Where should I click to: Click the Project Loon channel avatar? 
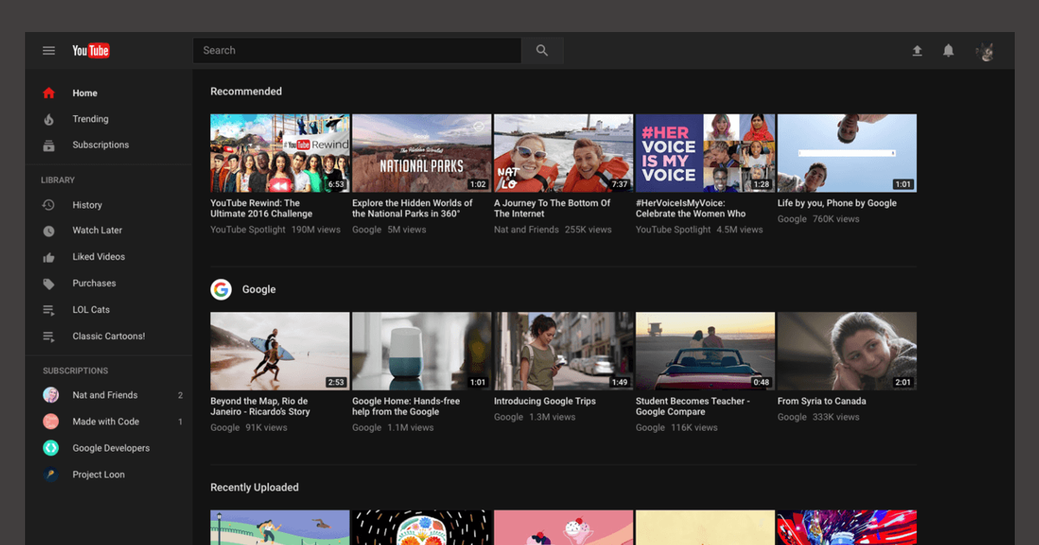[x=51, y=474]
